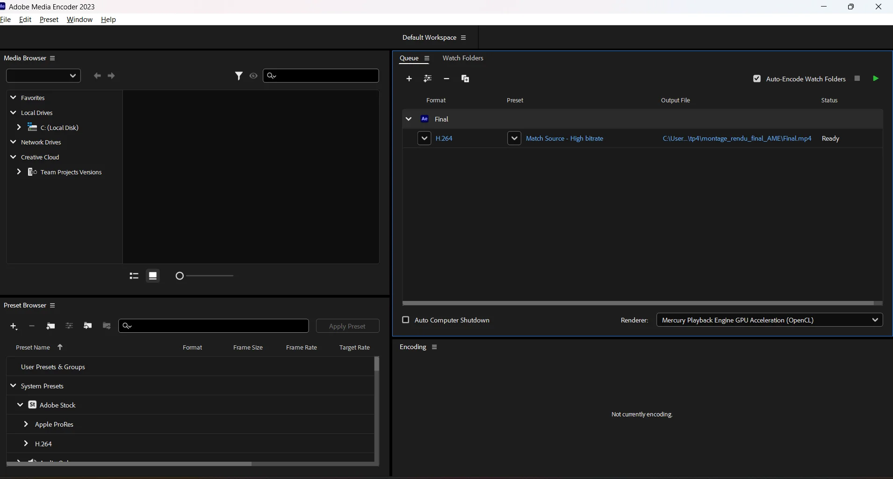Switch Media Browser to list view

[134, 276]
